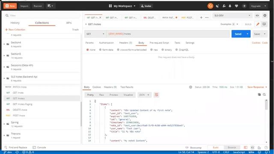The width and height of the screenshot is (274, 154).
Task: Close the active GET request tab
Action: coord(100,18)
